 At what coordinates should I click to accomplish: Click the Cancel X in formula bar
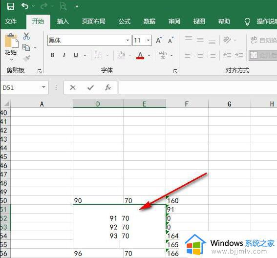73,87
